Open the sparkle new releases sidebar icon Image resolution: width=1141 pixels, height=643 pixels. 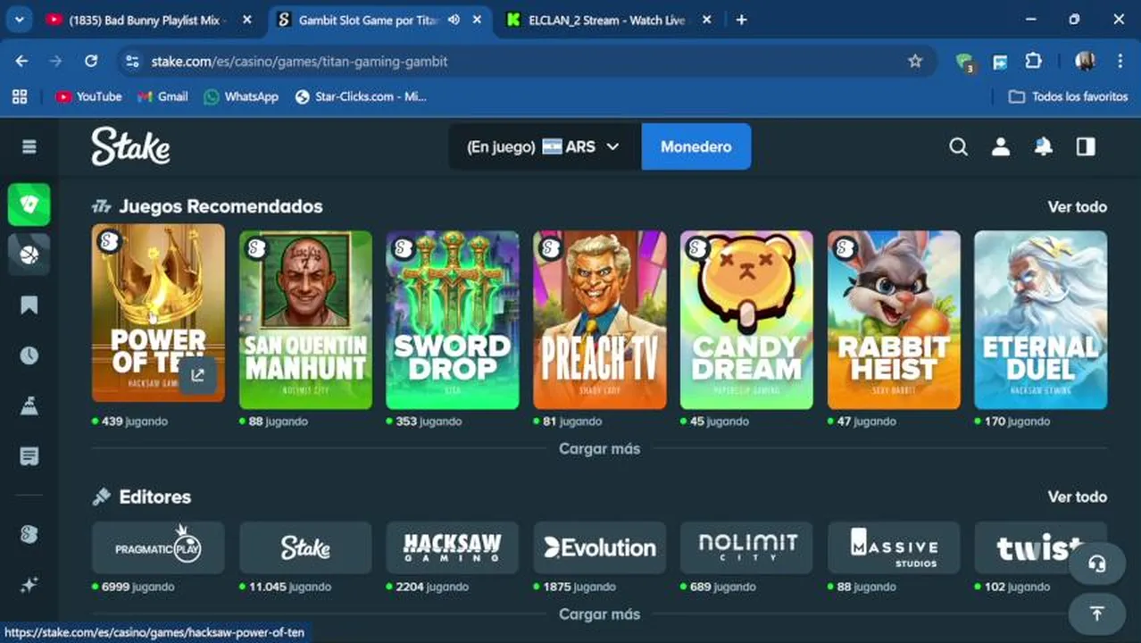pyautogui.click(x=29, y=585)
